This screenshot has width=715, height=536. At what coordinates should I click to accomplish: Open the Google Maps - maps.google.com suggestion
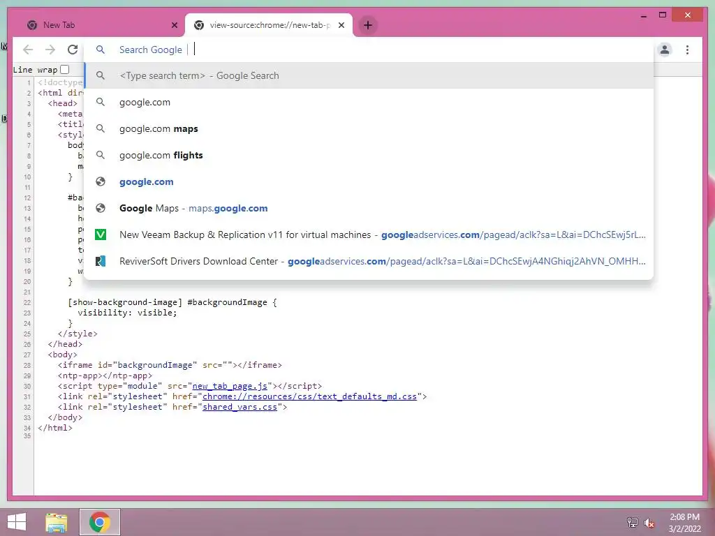point(369,208)
